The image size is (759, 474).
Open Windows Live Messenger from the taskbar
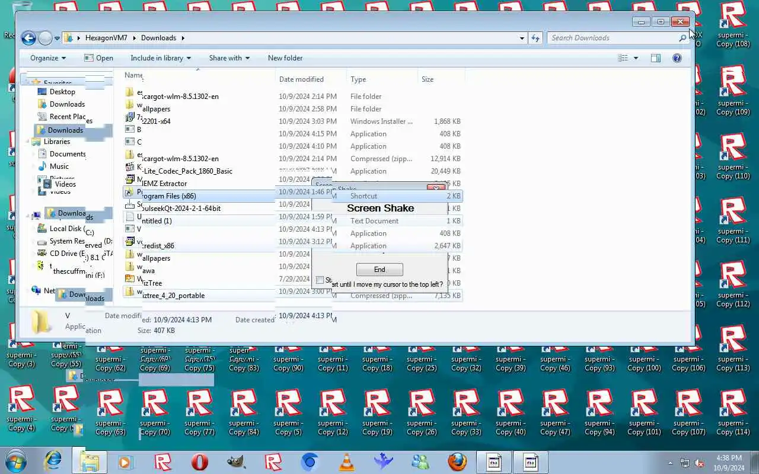point(420,462)
